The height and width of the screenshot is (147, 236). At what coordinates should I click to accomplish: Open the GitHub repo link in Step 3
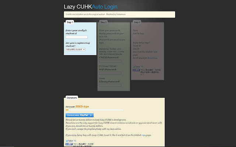tap(155, 52)
